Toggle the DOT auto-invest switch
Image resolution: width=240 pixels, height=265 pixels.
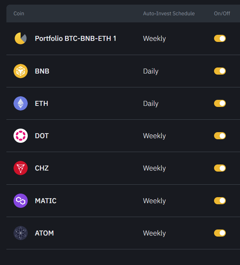pos(220,136)
